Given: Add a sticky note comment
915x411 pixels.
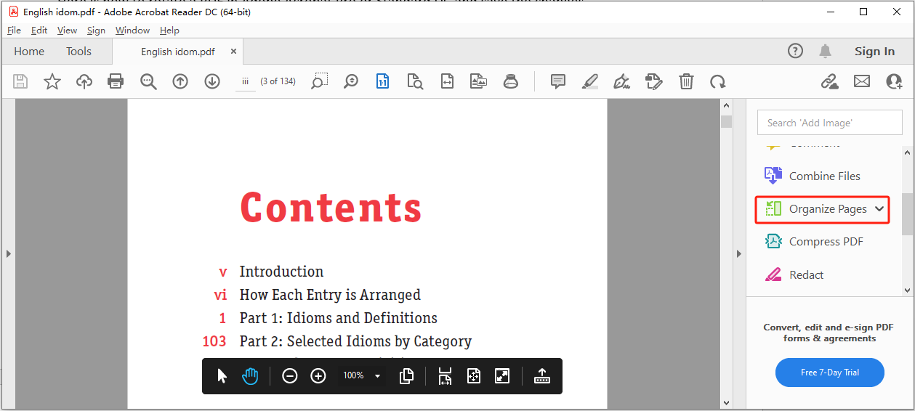Looking at the screenshot, I should click(x=558, y=81).
